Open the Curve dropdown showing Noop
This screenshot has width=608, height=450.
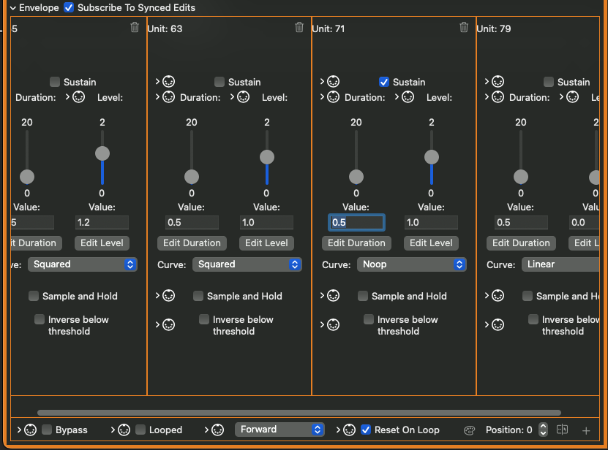tap(411, 264)
